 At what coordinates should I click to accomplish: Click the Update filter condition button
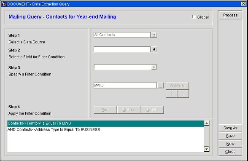[x=129, y=110]
